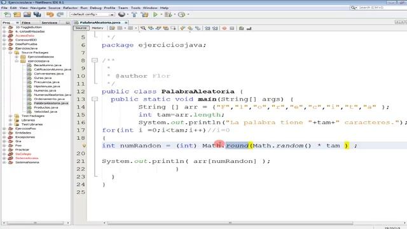
Task: Click the Profile Project clock icon
Action: 181,15
